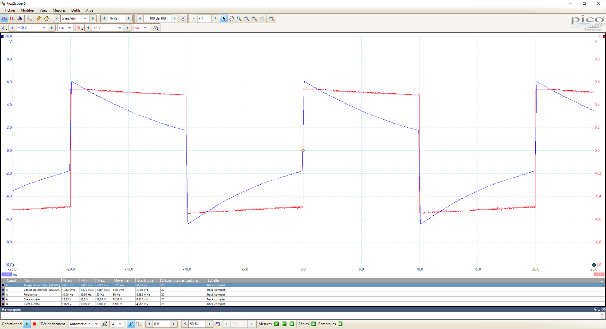606x329 pixels.
Task: Open the Mesures menu
Action: 59,10
